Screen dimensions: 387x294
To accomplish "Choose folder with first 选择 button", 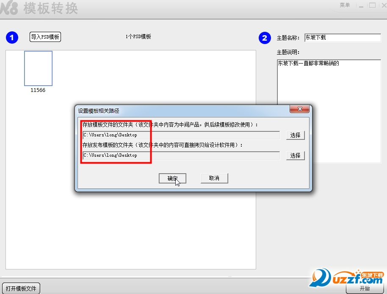I will tap(296, 135).
